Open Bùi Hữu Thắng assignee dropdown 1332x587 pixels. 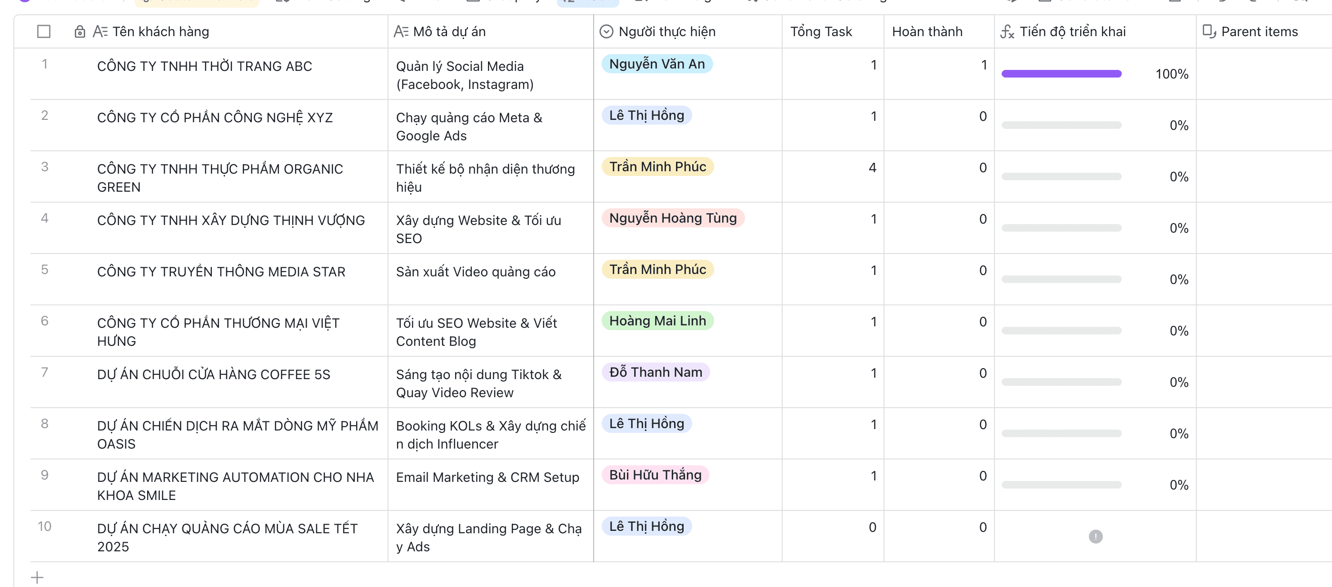(655, 475)
